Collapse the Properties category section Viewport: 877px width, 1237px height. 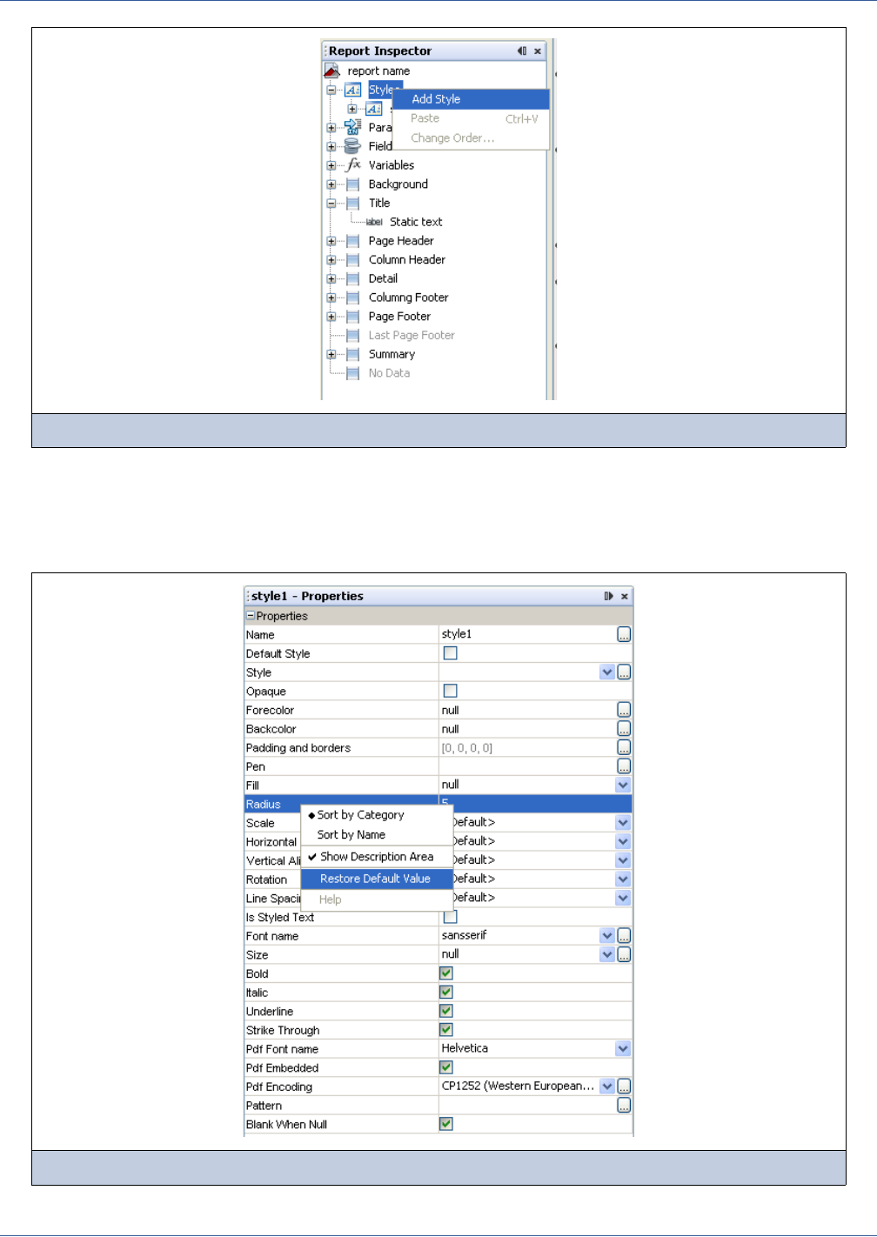(x=251, y=616)
